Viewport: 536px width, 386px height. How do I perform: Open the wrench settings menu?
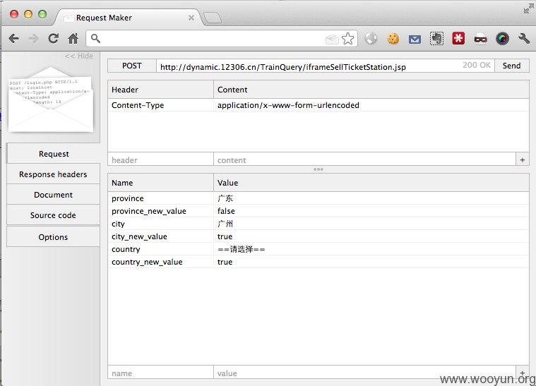coord(524,38)
